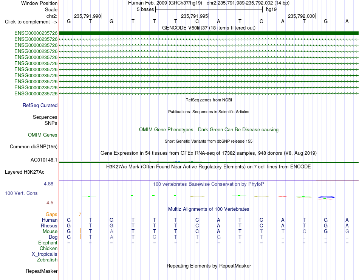Click 'Short Genetic Variants from dbSNP release 155'
Screen dimensions: 359x280
coord(209,141)
